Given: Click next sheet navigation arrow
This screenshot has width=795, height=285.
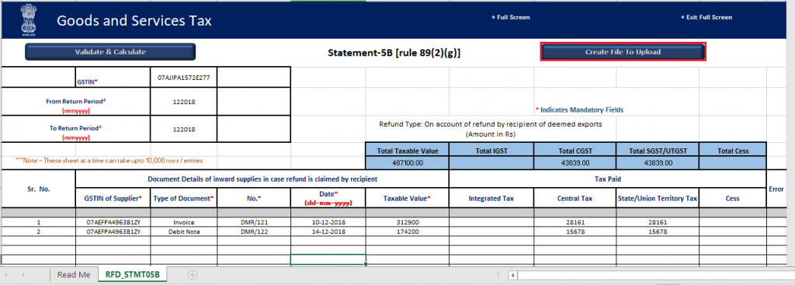Looking at the screenshot, I should click(x=24, y=275).
